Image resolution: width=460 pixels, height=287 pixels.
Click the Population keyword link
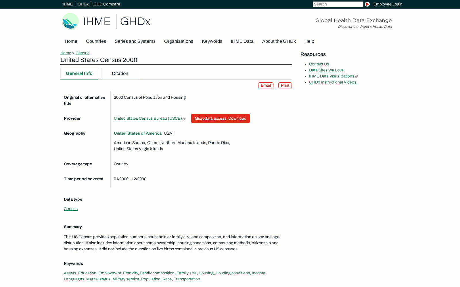pyautogui.click(x=151, y=279)
